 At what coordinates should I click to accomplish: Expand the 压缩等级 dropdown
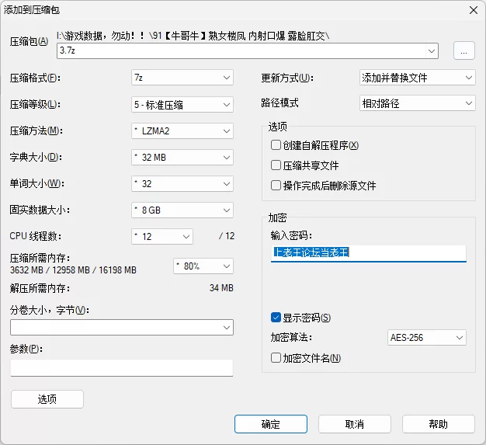coord(182,104)
